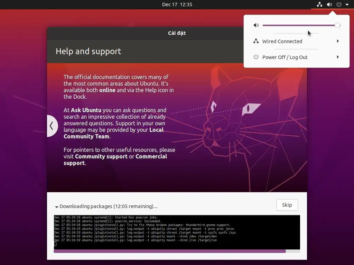
Task: Open the 'online' documentation link
Action: (107, 90)
